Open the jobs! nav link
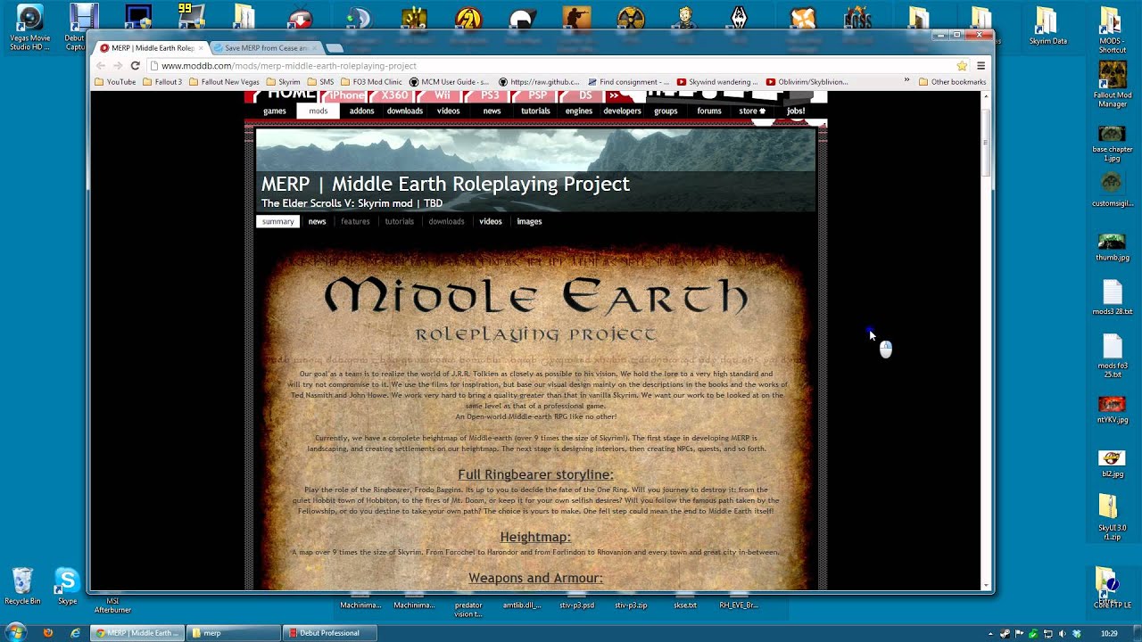Screen dimensions: 1142x642 pos(796,111)
